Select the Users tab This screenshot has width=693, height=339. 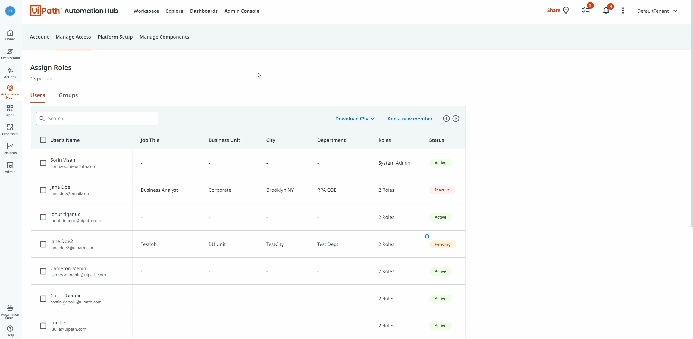click(x=37, y=95)
